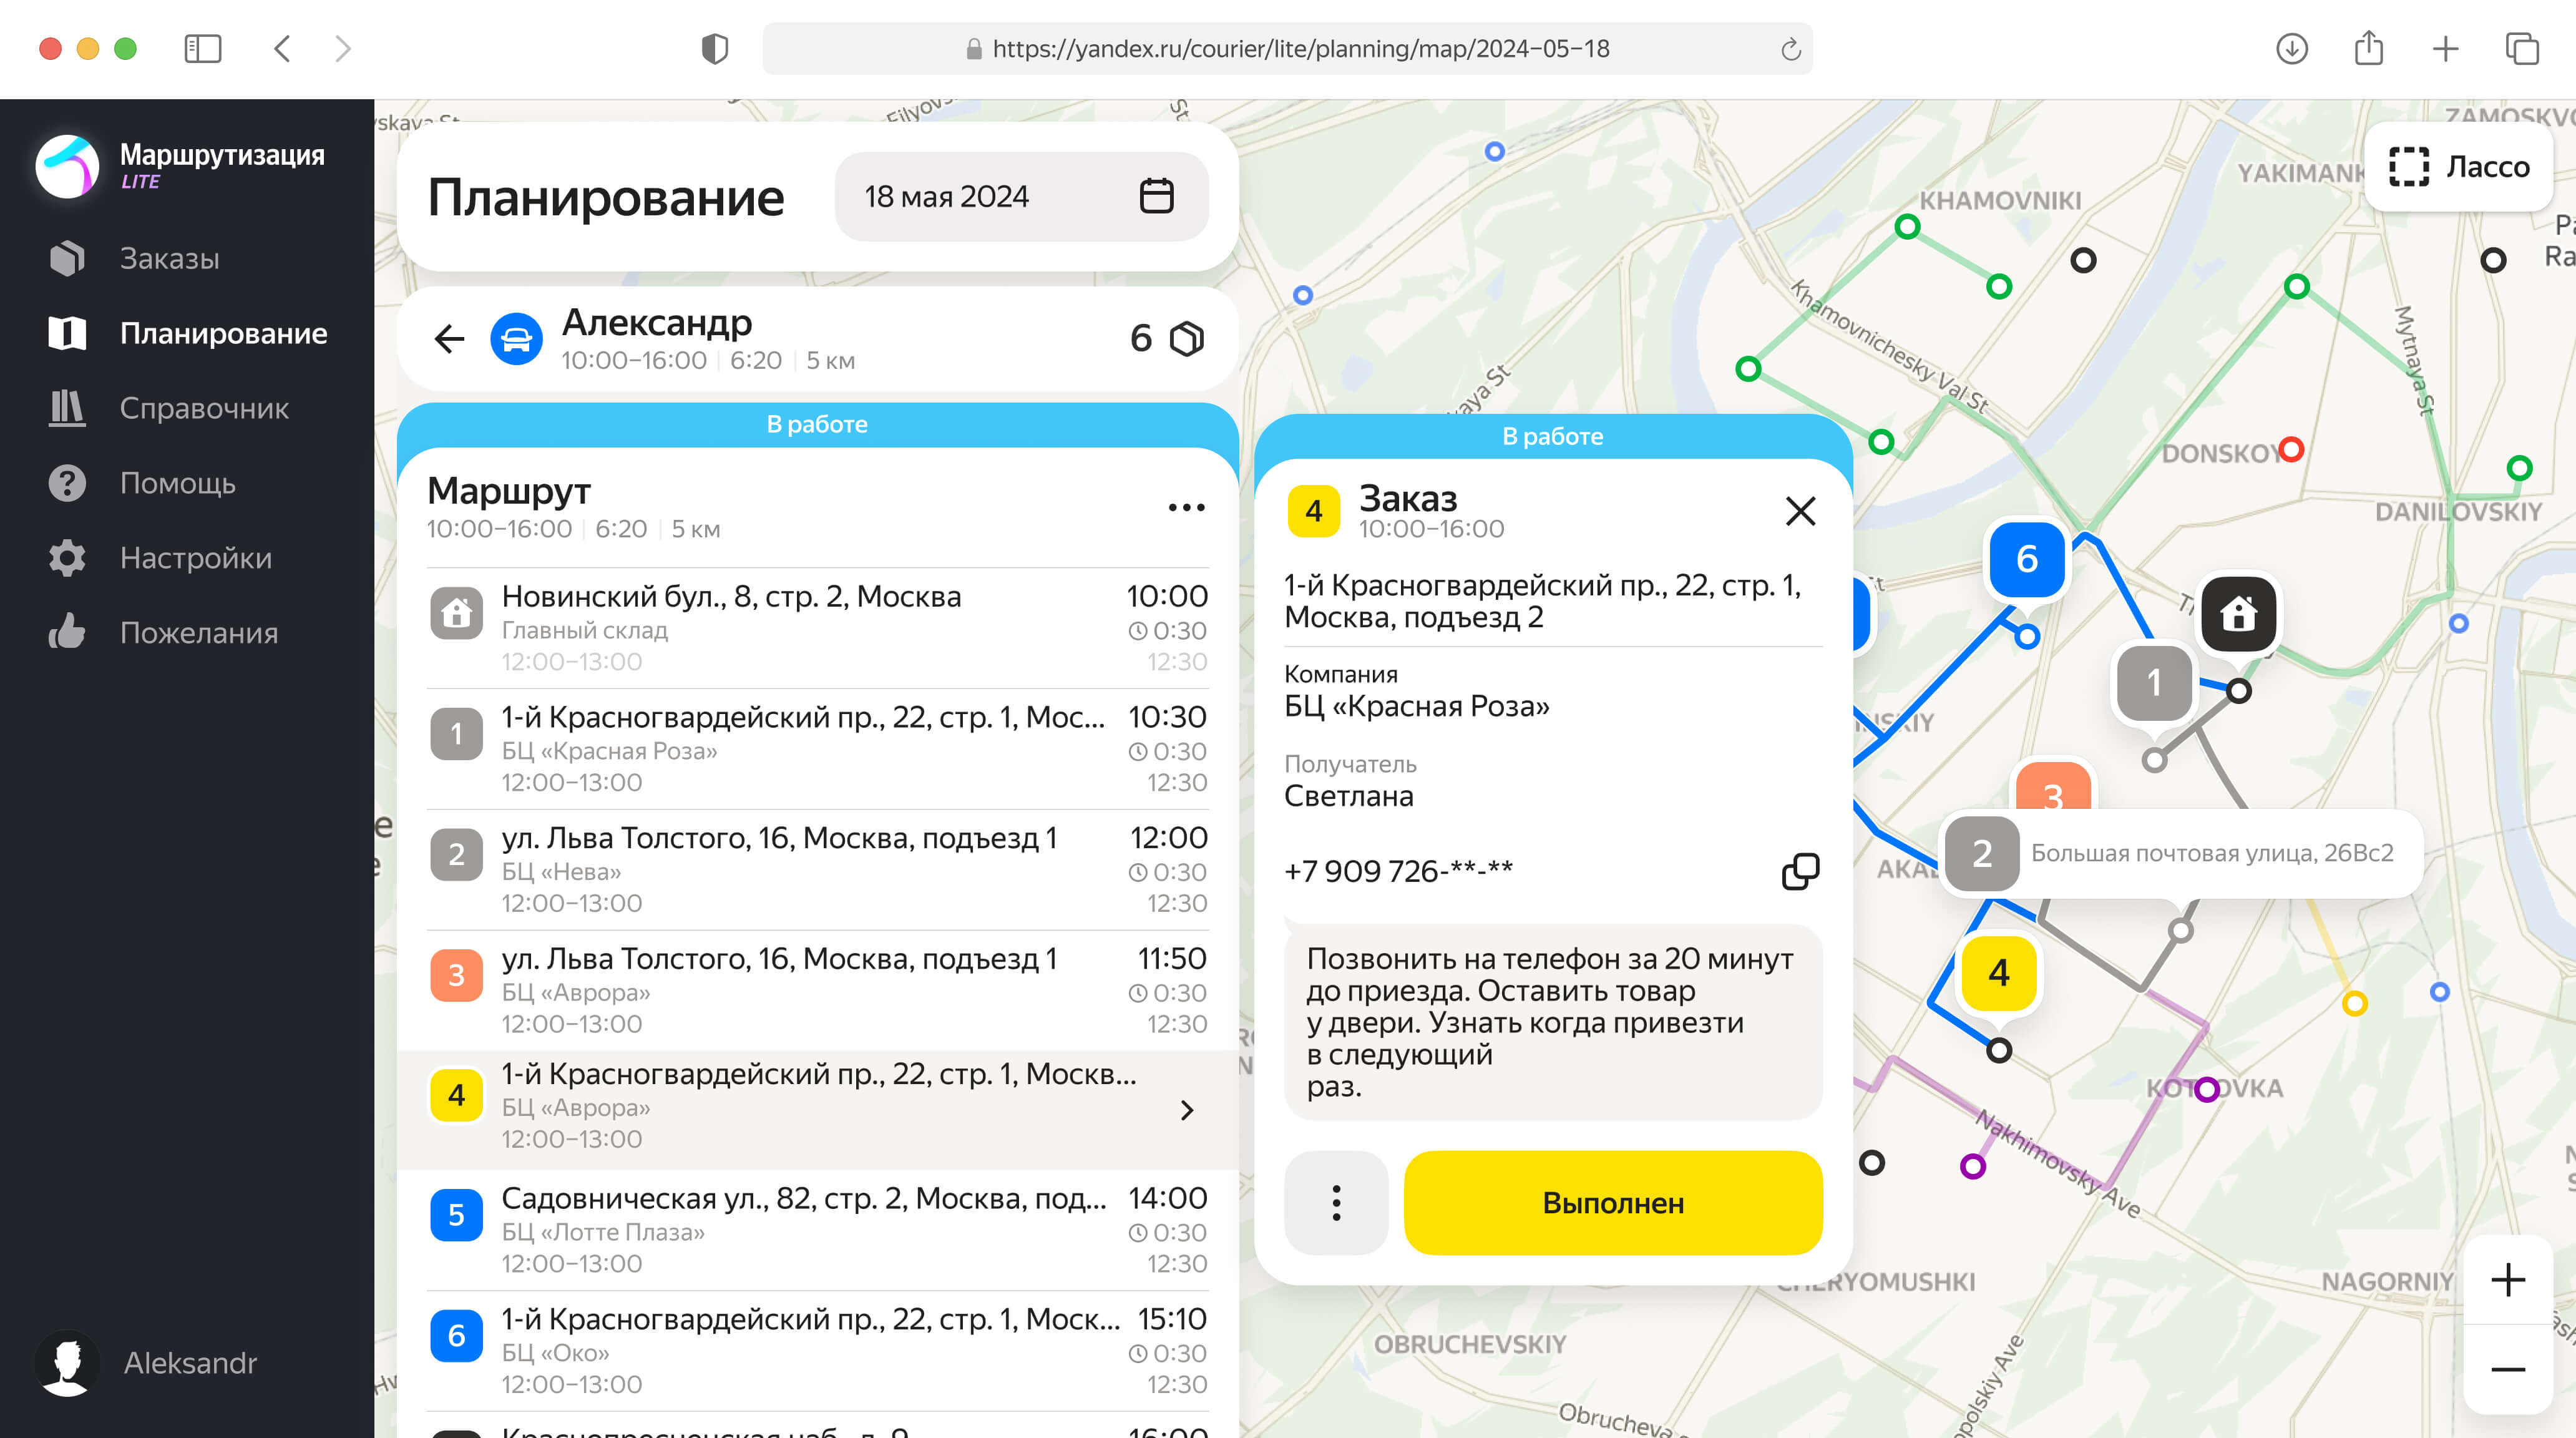Click the blue car courier icon
The width and height of the screenshot is (2576, 1438).
point(516,339)
